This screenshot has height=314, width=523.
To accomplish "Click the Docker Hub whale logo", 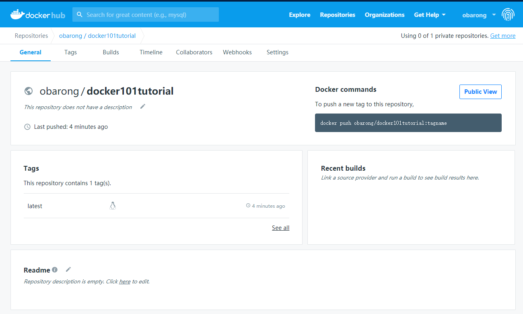I will click(17, 14).
